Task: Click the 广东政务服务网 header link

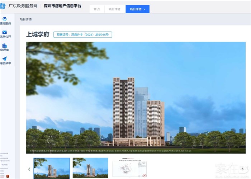Action: click(x=23, y=6)
